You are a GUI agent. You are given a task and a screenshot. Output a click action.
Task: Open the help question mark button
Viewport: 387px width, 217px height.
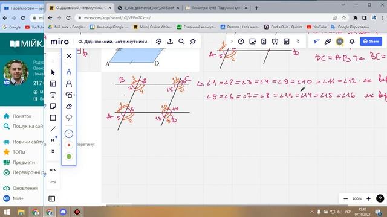click(380, 198)
